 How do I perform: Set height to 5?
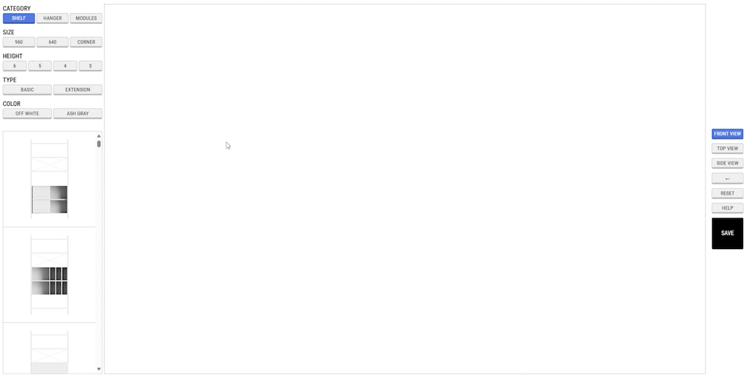[x=40, y=66]
